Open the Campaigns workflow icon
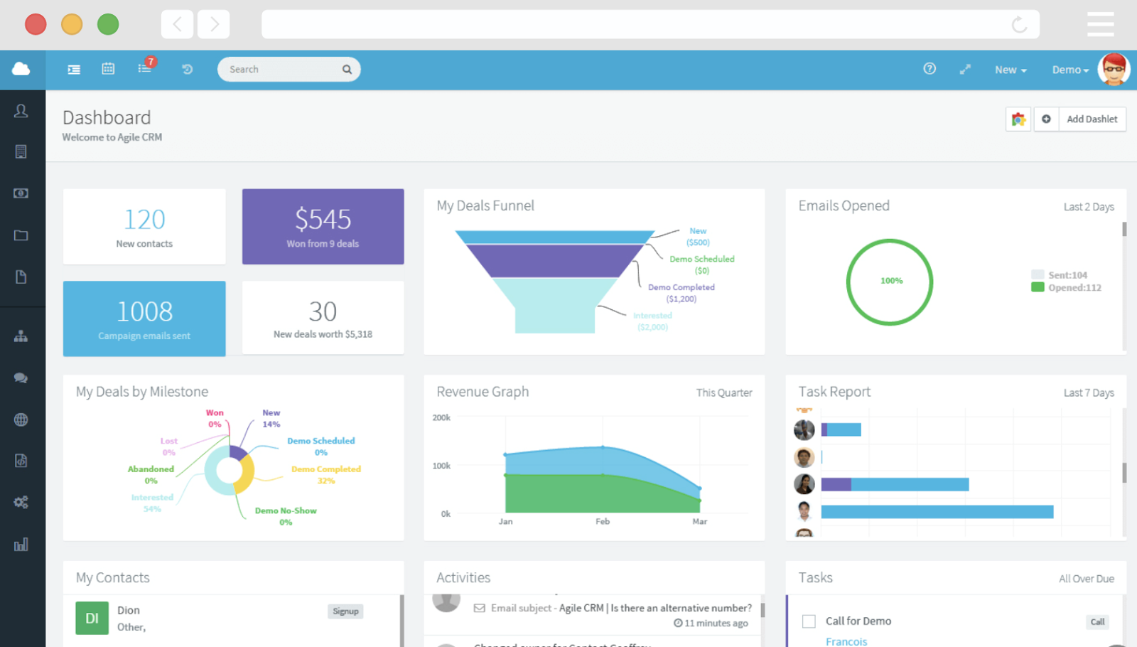The height and width of the screenshot is (647, 1137). pos(21,336)
